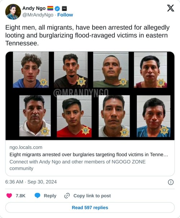The image size is (180, 218).
Task: Open the Andy Ngo display name link
Action: pos(34,8)
